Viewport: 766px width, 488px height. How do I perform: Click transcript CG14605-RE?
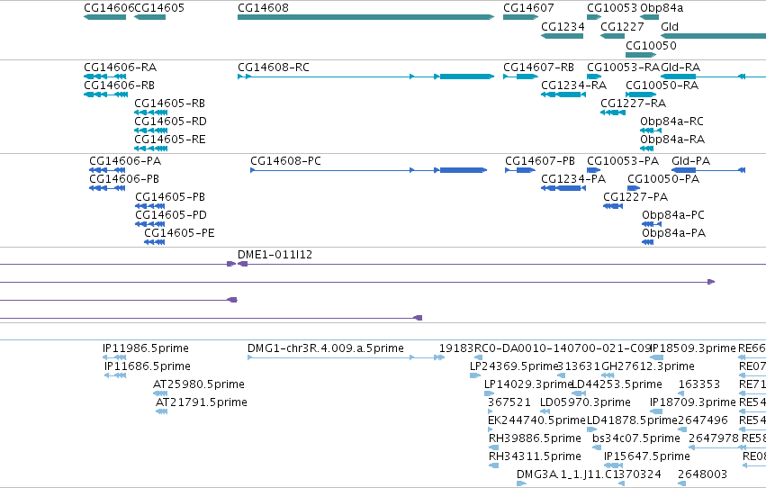tap(151, 149)
